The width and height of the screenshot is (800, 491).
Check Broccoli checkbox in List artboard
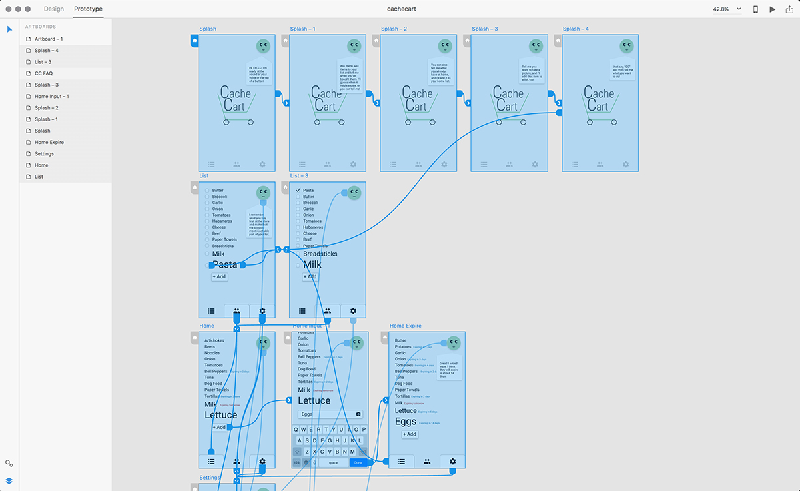pyautogui.click(x=207, y=197)
